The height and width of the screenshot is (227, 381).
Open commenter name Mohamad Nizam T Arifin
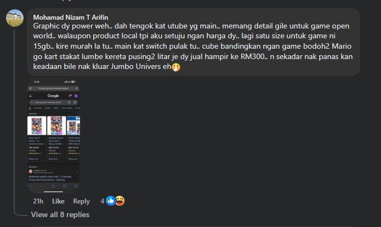coord(71,18)
